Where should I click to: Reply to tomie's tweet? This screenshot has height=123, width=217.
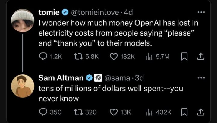tap(43, 56)
